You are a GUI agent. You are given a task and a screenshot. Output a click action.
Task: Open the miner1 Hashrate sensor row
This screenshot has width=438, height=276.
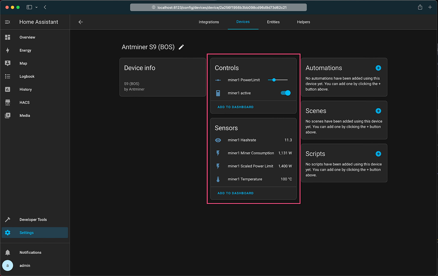[x=253, y=140]
